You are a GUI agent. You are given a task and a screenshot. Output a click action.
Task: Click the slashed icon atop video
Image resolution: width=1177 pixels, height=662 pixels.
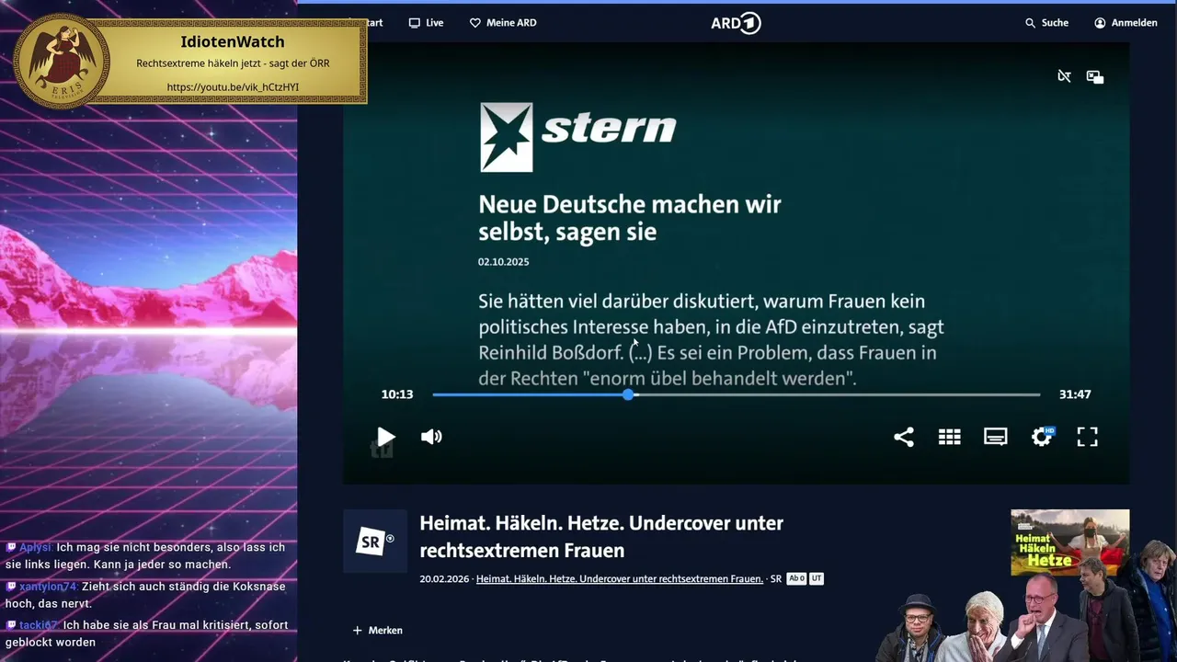(x=1064, y=76)
